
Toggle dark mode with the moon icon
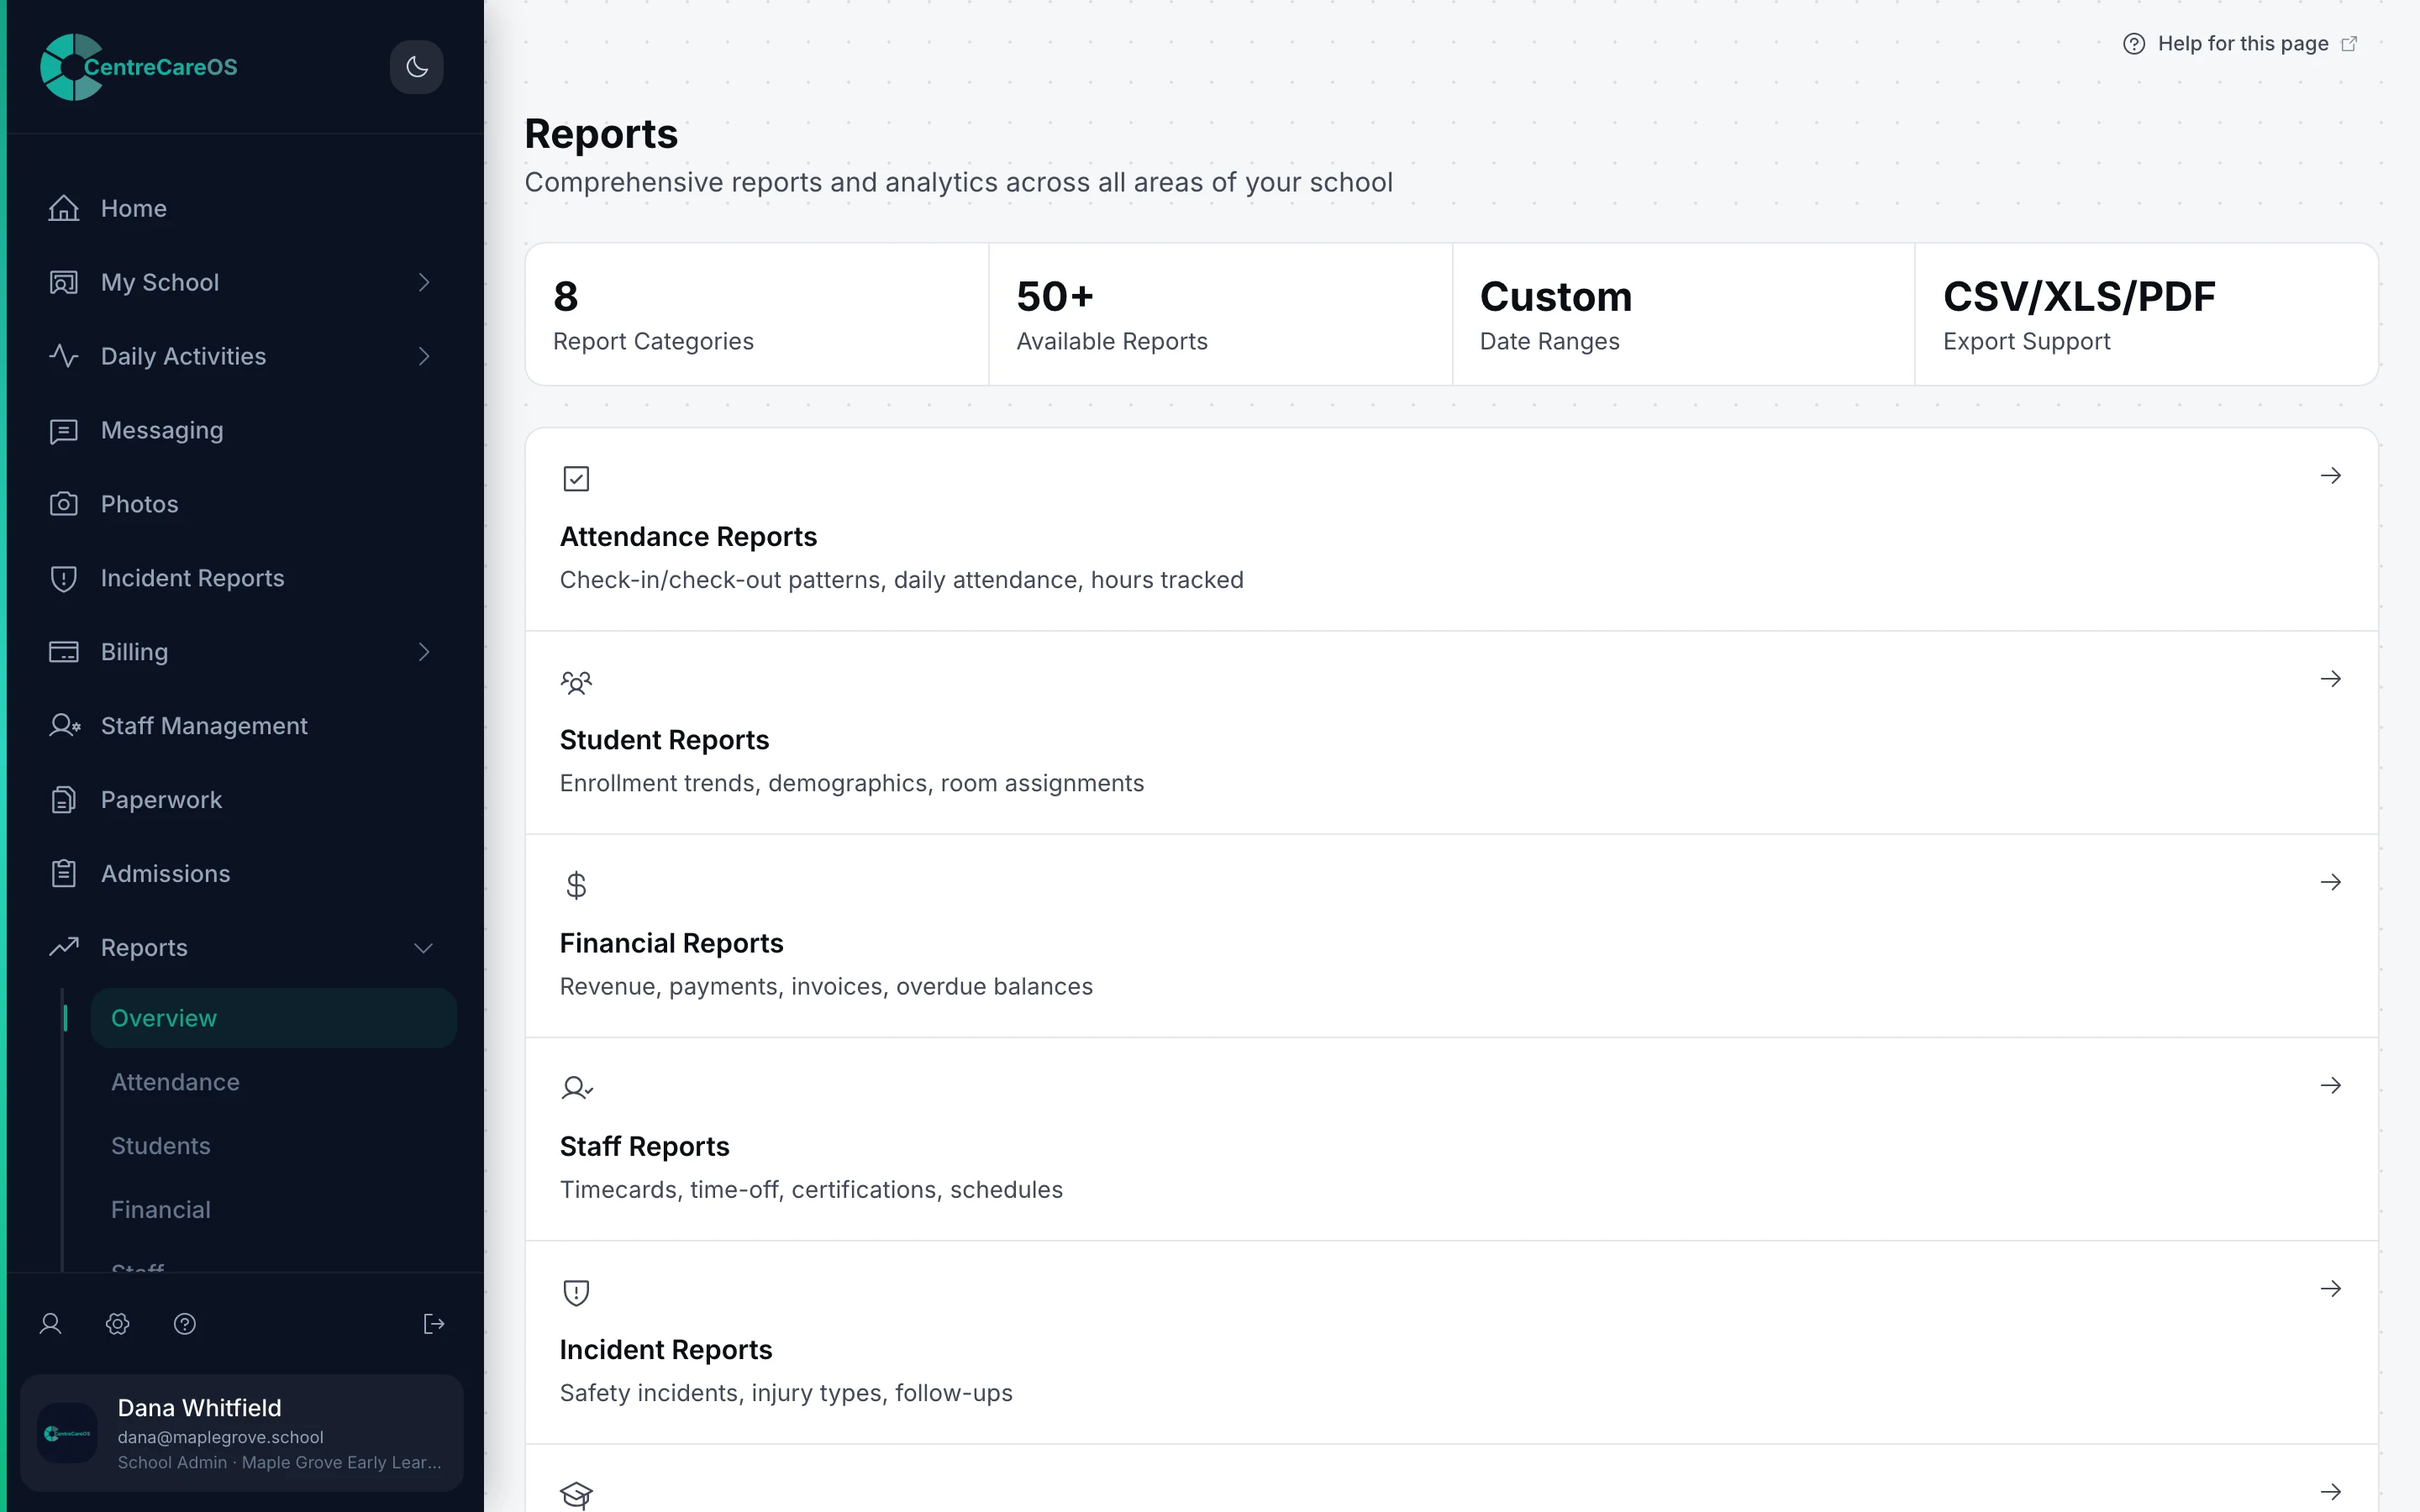point(416,67)
